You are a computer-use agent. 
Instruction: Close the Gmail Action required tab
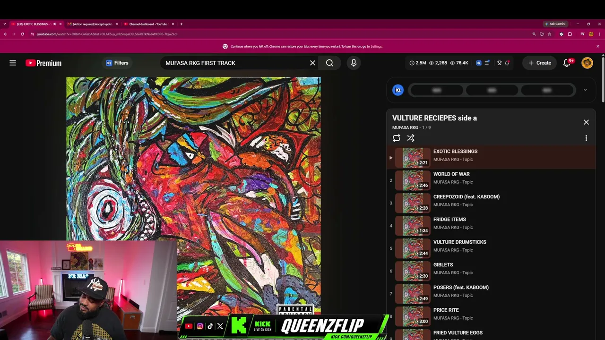[x=117, y=24]
